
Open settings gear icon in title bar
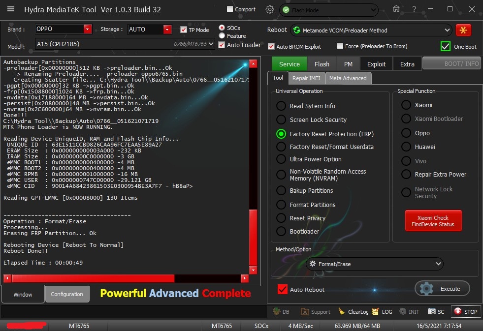pos(269,9)
